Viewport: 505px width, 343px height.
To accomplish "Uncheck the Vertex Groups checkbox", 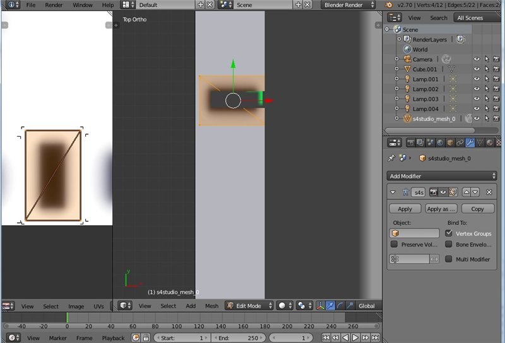I will tap(449, 233).
